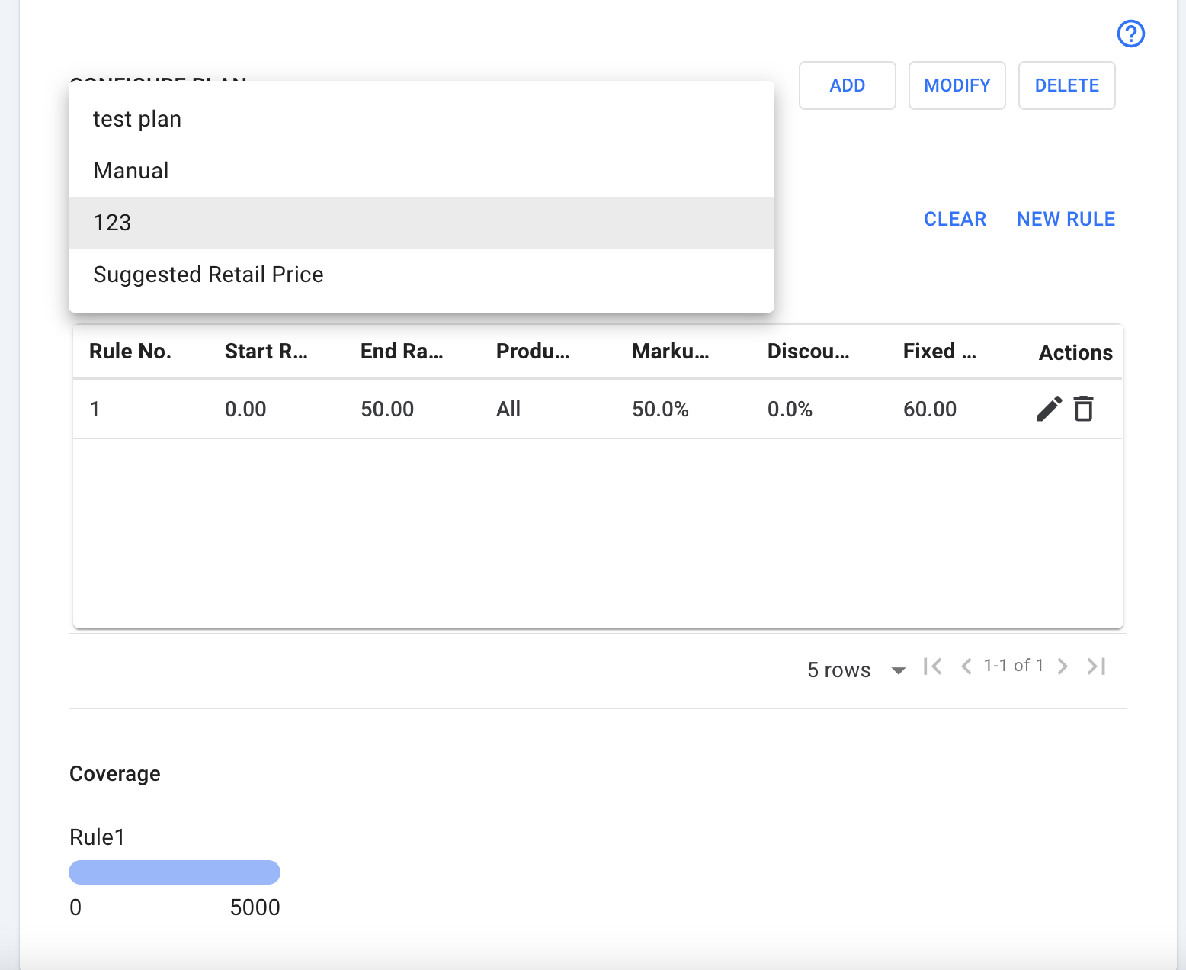The height and width of the screenshot is (970, 1186).
Task: Click the ADD plan button
Action: tap(847, 85)
